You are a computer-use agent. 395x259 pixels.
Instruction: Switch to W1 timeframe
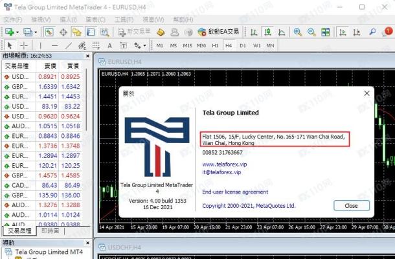coord(256,45)
